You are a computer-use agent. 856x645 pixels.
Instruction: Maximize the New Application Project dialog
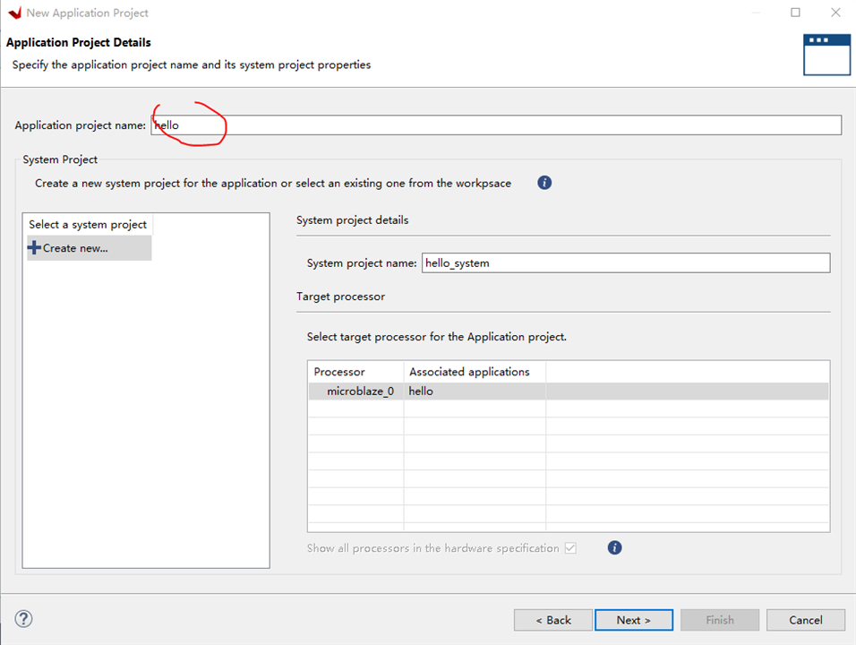[796, 13]
